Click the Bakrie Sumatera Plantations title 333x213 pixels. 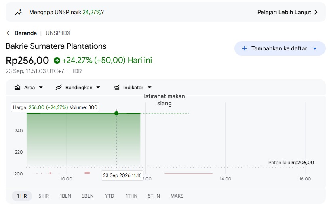pos(56,46)
